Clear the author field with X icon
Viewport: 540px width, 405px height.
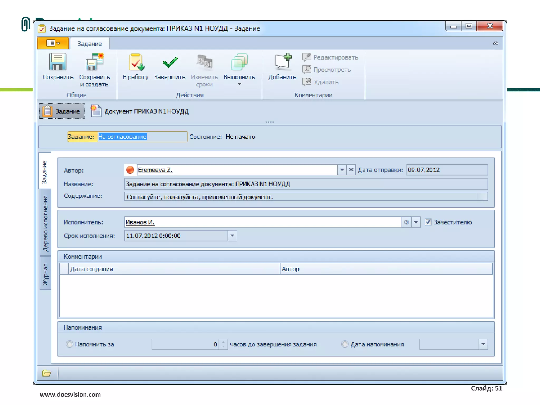351,170
